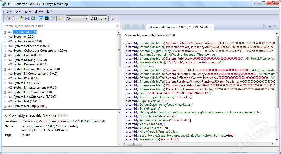Click the green refresh icon in toolbar
The height and width of the screenshot is (154, 281).
pos(33,18)
